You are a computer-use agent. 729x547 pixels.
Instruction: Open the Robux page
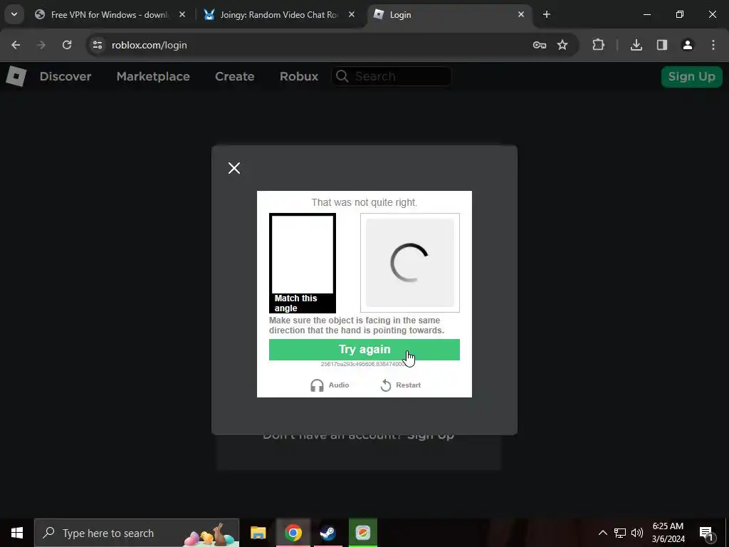[x=299, y=76]
